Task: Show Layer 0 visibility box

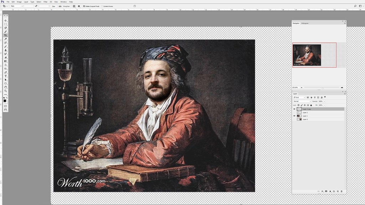Action: (x=294, y=119)
